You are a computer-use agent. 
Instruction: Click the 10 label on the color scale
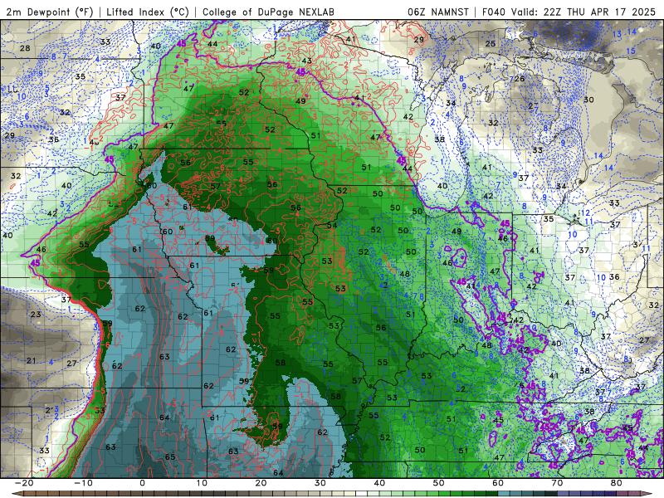(x=202, y=483)
